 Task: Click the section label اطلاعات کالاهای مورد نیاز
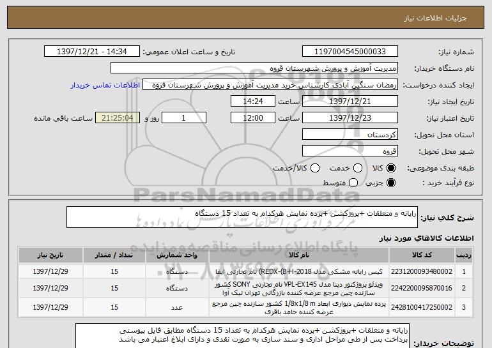coord(426,238)
